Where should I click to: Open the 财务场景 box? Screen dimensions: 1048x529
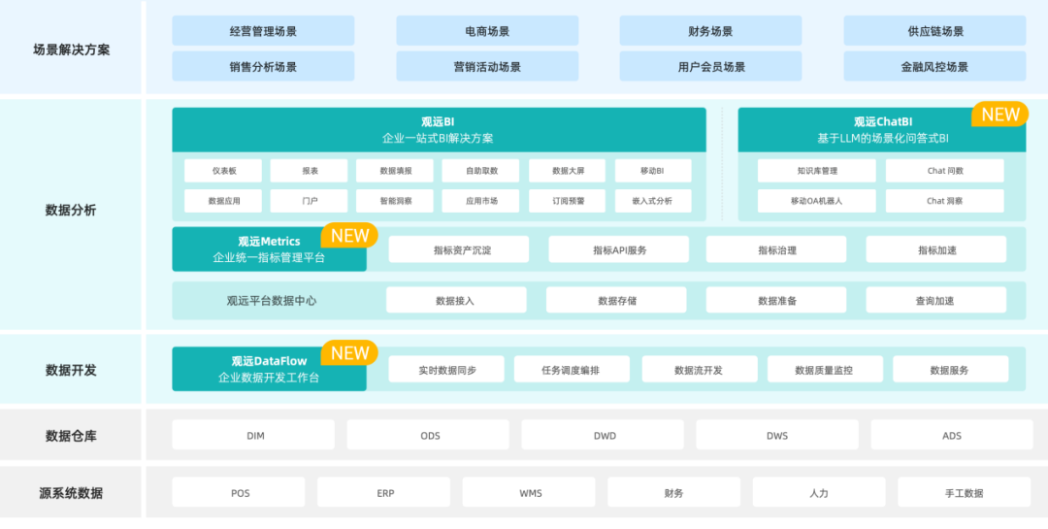(x=710, y=31)
